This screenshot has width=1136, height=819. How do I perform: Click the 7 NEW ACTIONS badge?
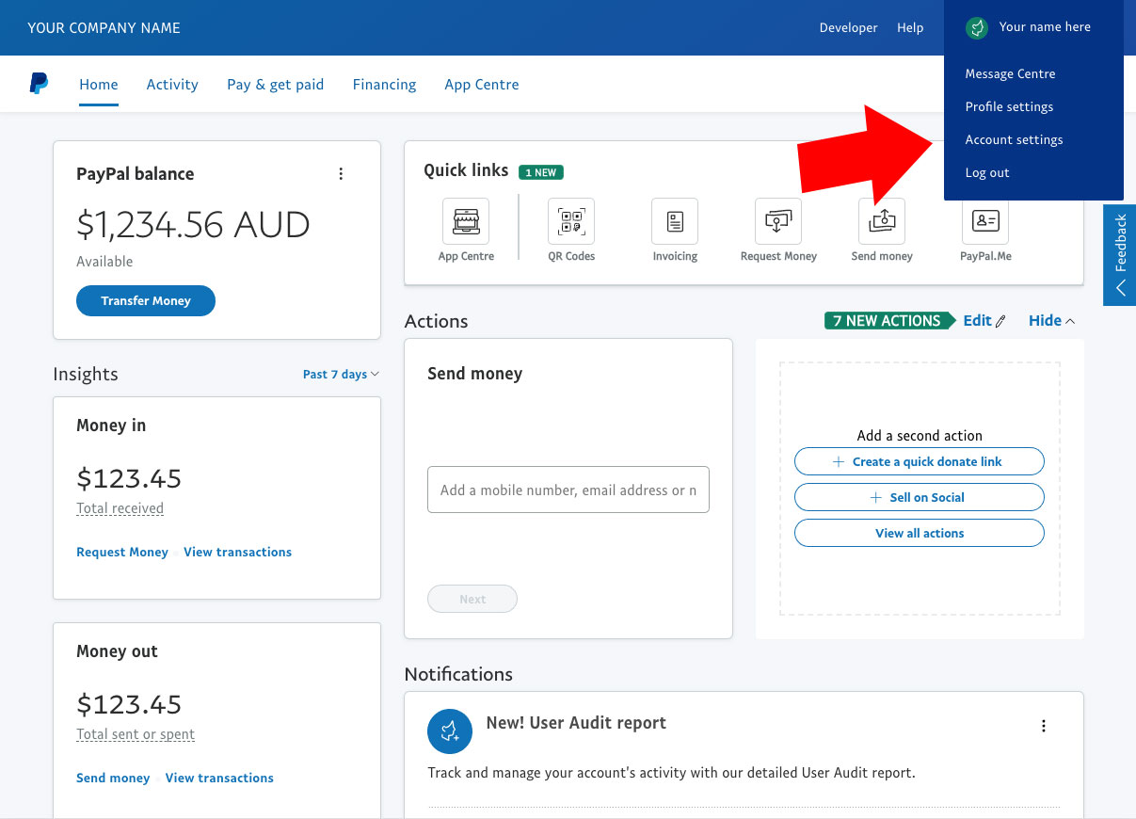889,320
